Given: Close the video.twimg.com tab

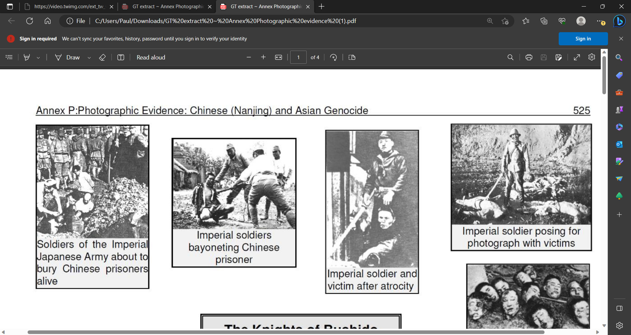Looking at the screenshot, I should [x=111, y=7].
